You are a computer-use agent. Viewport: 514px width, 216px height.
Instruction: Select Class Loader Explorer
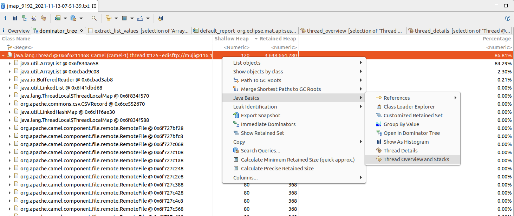coord(413,107)
